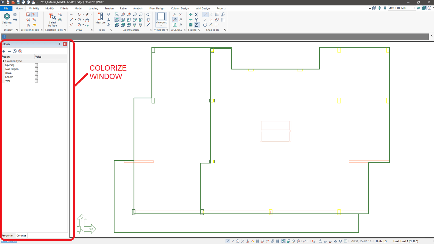434x244 pixels.
Task: Click the blue info icon below ribbon
Action: 4,37
